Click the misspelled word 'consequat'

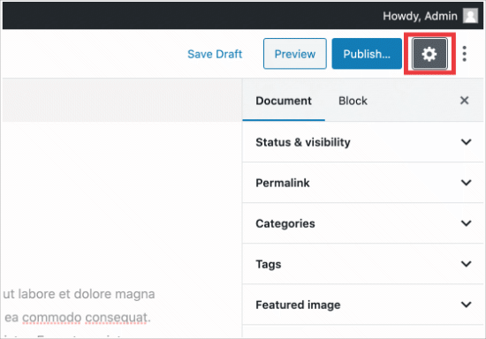coord(117,317)
